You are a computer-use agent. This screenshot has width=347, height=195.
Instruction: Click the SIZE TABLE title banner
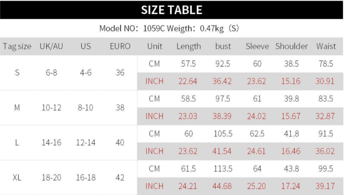tap(171, 10)
